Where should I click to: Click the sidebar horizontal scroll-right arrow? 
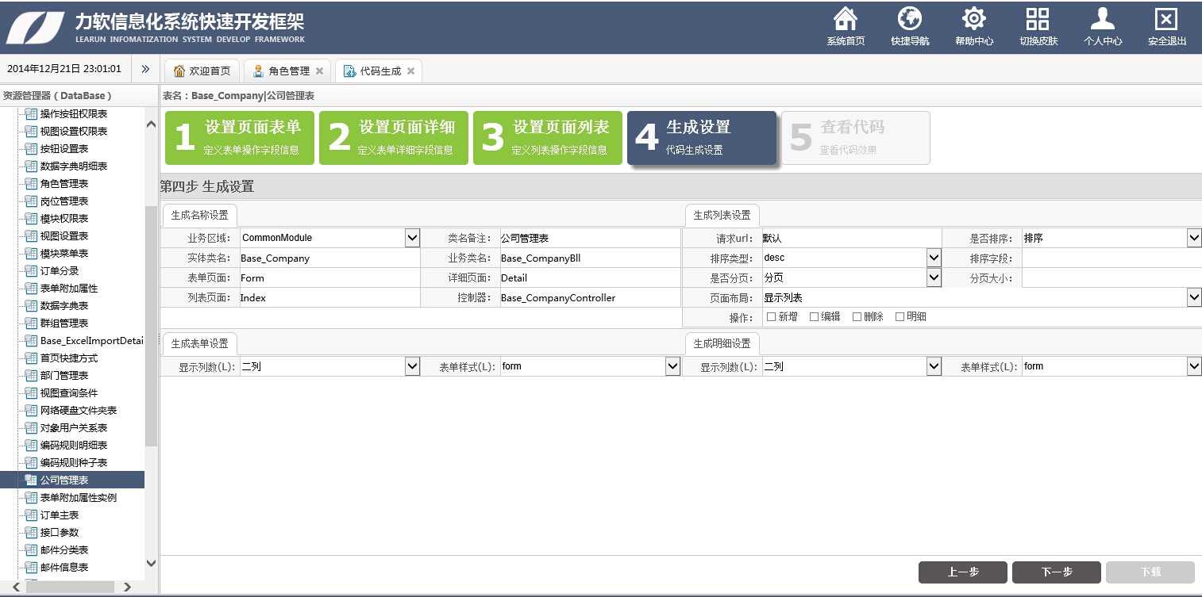click(x=128, y=587)
